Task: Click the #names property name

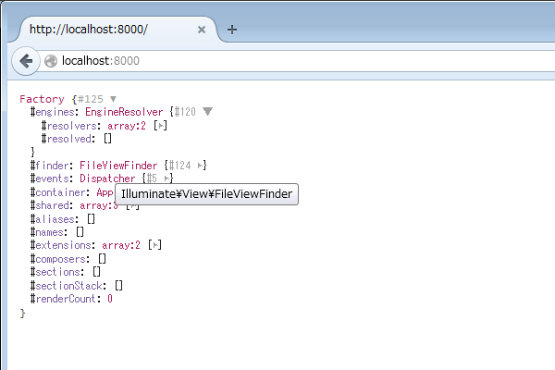Action: (x=47, y=232)
